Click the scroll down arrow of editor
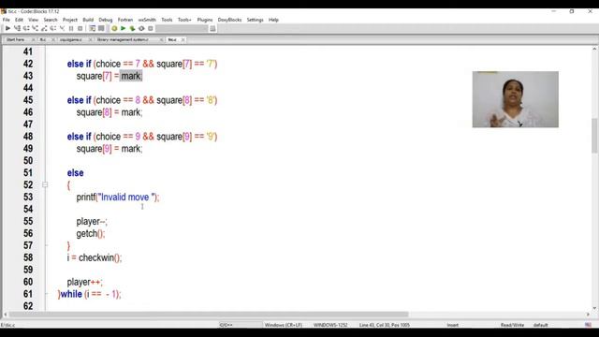 (x=594, y=308)
